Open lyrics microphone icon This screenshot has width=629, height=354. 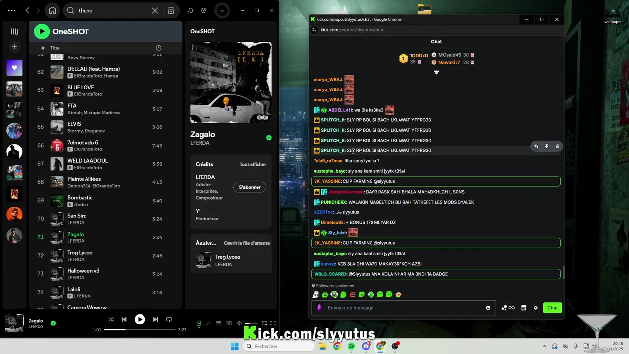208,323
